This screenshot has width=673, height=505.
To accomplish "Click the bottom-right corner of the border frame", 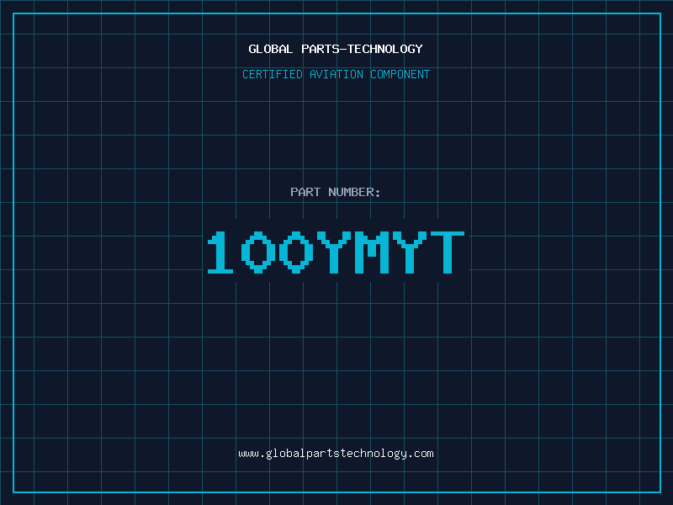I will 660,492.
